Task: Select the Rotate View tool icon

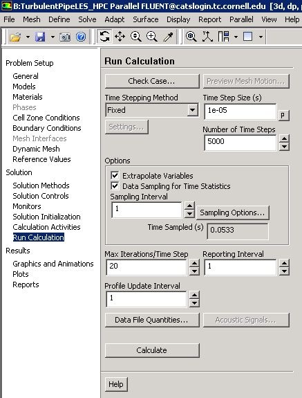Action: point(104,37)
